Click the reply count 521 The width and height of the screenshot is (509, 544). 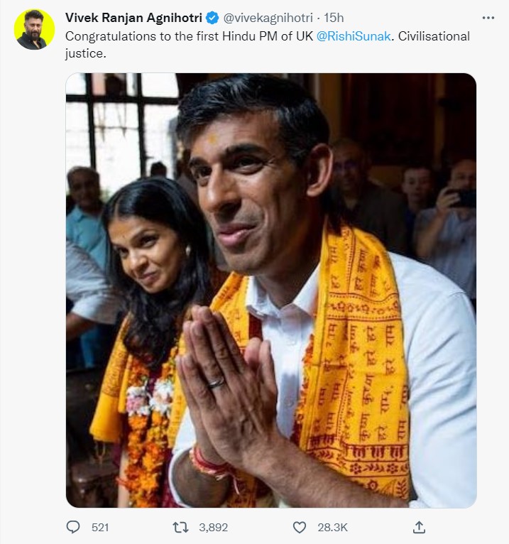click(102, 527)
